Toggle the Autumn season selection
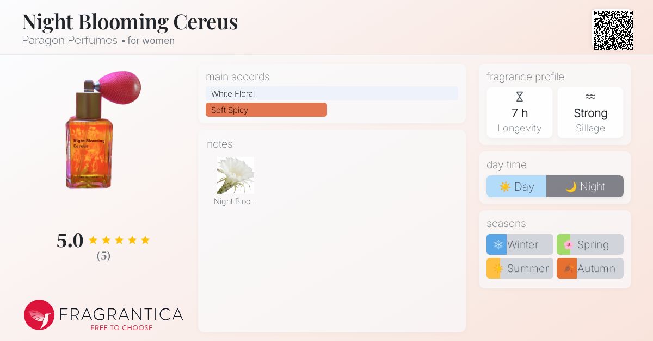This screenshot has height=341, width=653. click(x=590, y=268)
